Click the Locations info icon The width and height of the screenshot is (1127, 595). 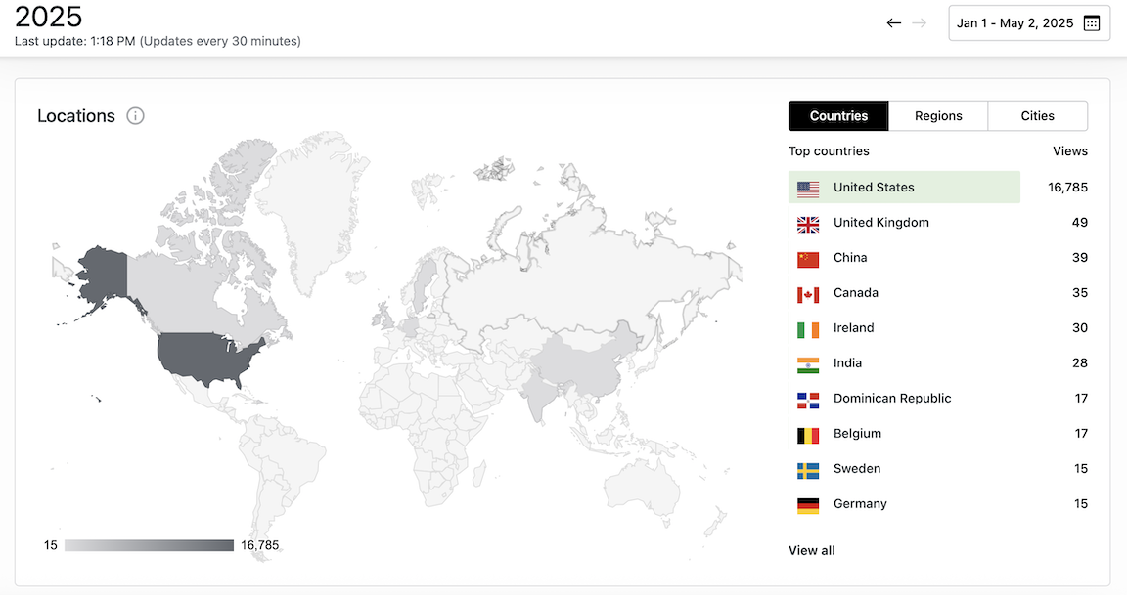point(136,116)
